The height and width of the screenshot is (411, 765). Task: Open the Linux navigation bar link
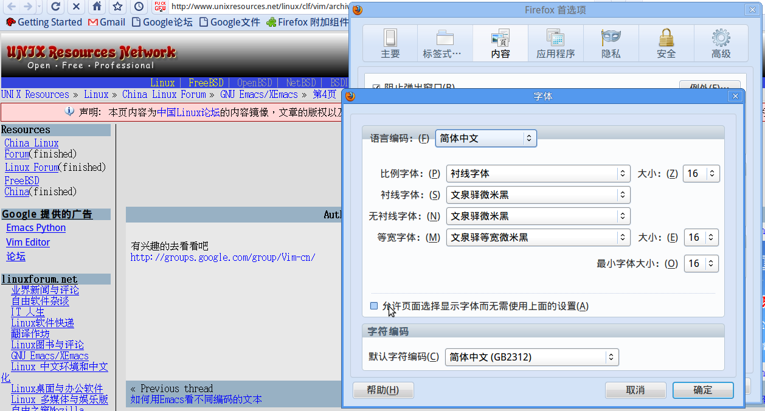pos(162,83)
